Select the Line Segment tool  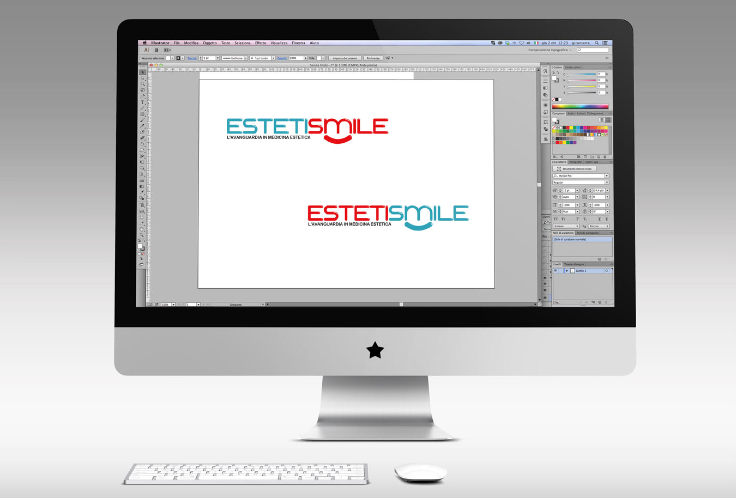(x=142, y=108)
